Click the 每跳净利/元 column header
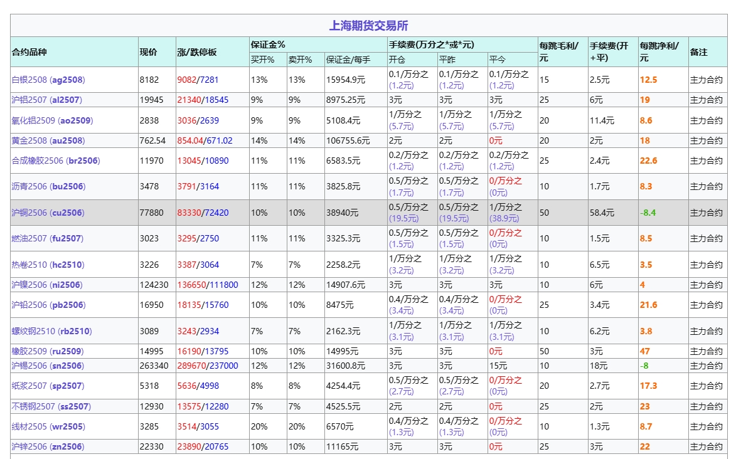736x459 pixels. (x=659, y=51)
